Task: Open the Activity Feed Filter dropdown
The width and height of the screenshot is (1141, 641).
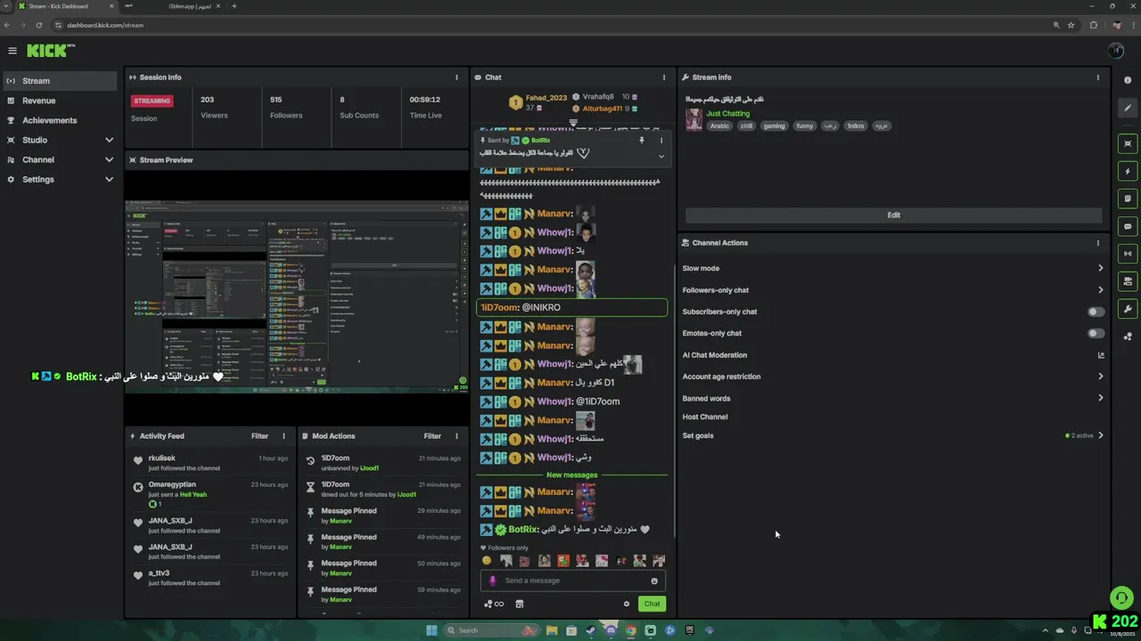Action: click(x=259, y=436)
